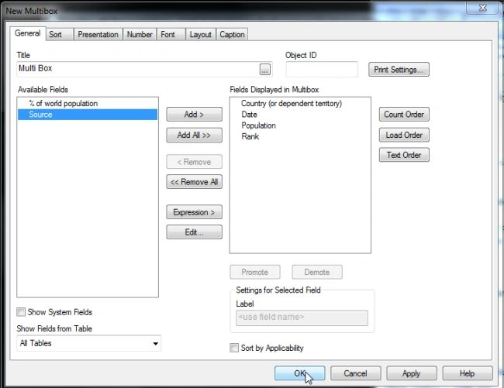Click the Cancel button
The height and width of the screenshot is (388, 504).
pyautogui.click(x=355, y=373)
